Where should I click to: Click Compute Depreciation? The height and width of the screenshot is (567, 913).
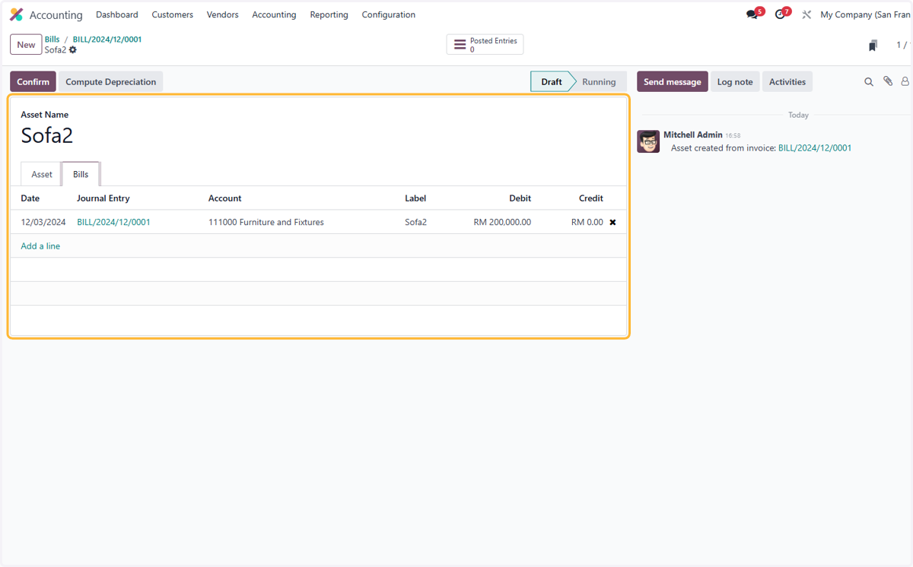(x=111, y=82)
